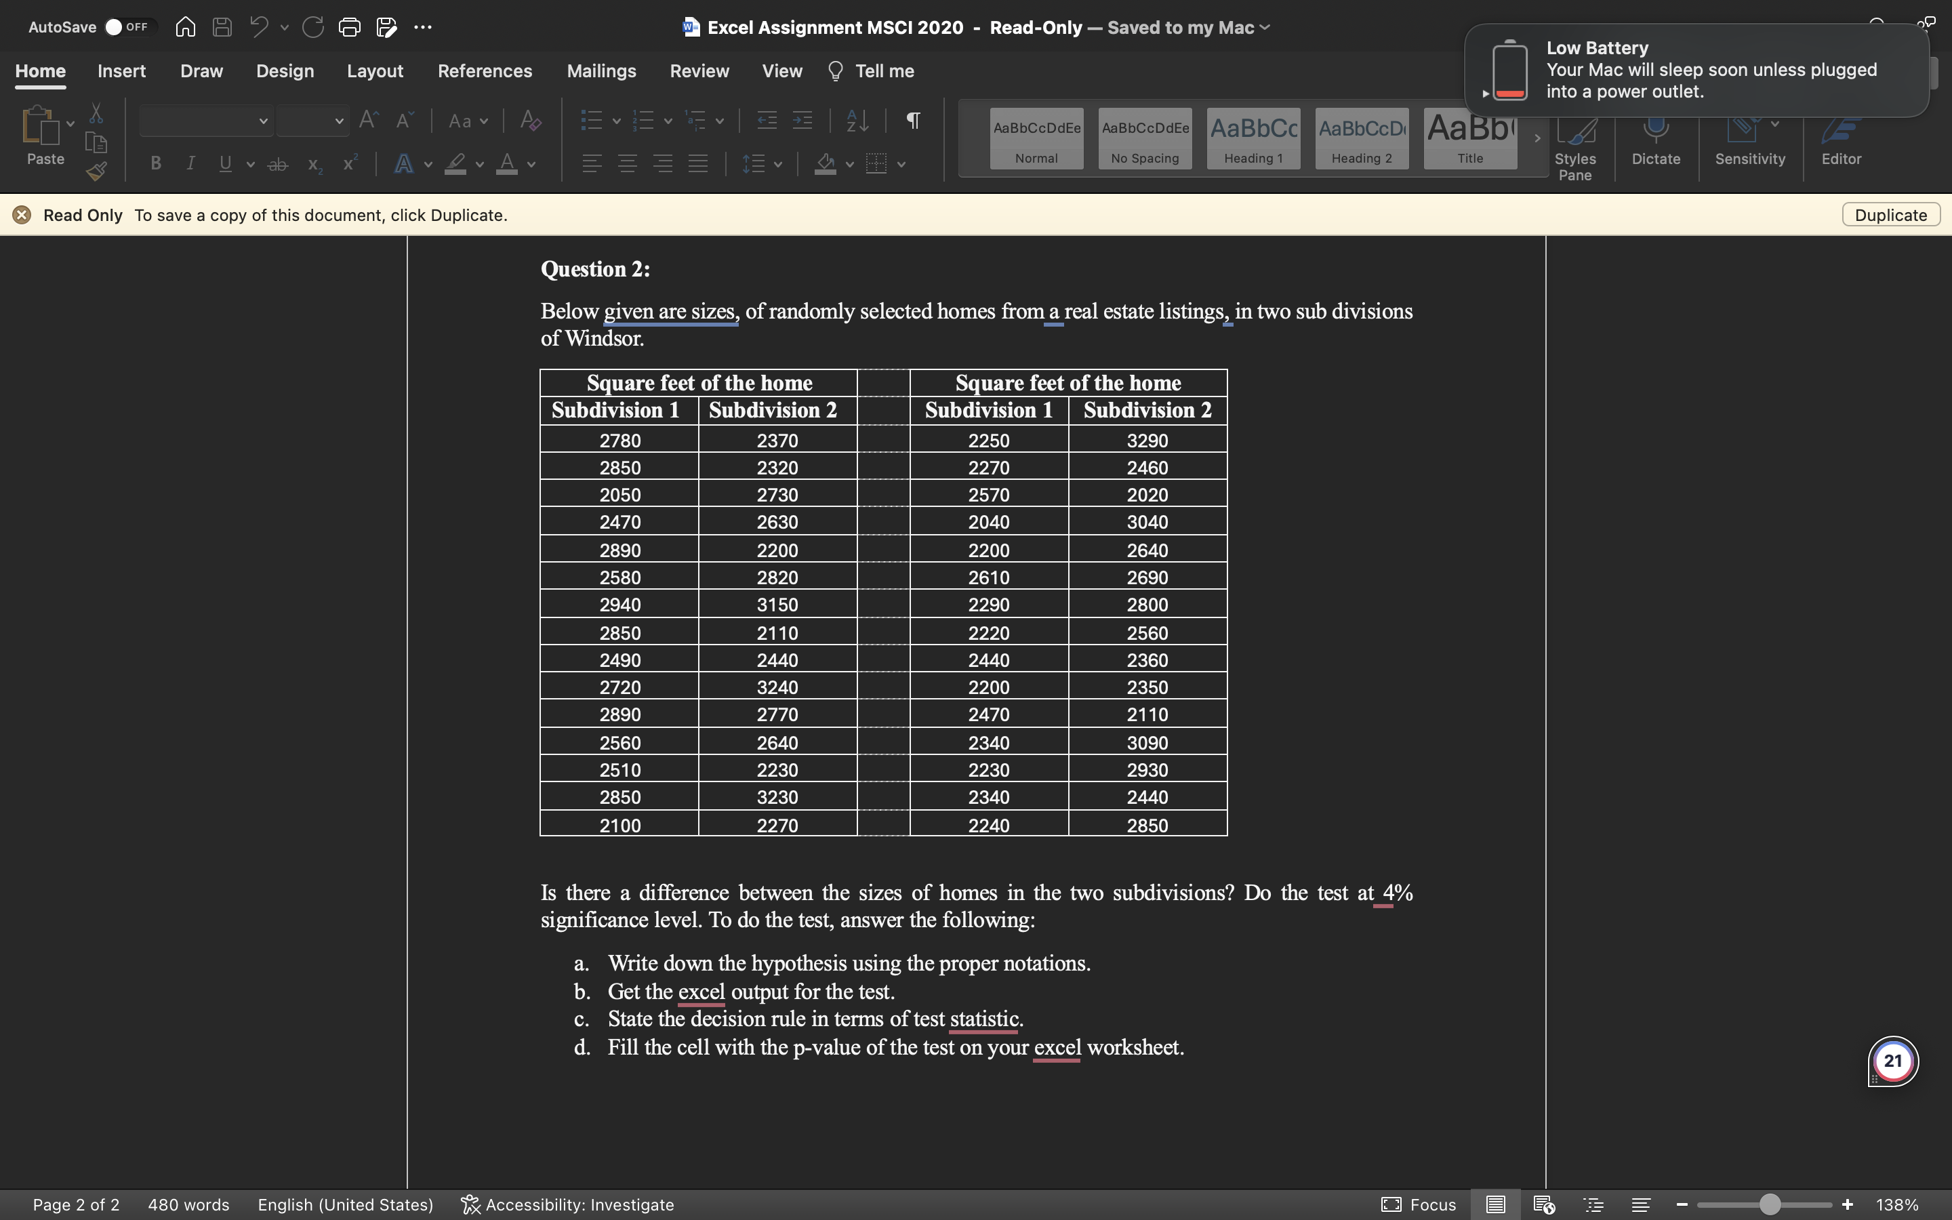Open the Editor pane icon
The width and height of the screenshot is (1952, 1220).
[x=1841, y=133]
